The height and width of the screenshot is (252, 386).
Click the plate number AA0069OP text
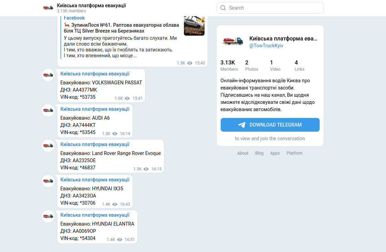(x=84, y=231)
